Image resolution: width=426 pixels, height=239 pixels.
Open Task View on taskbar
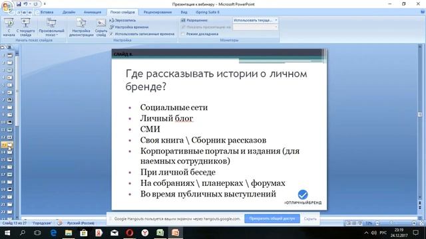37,233
